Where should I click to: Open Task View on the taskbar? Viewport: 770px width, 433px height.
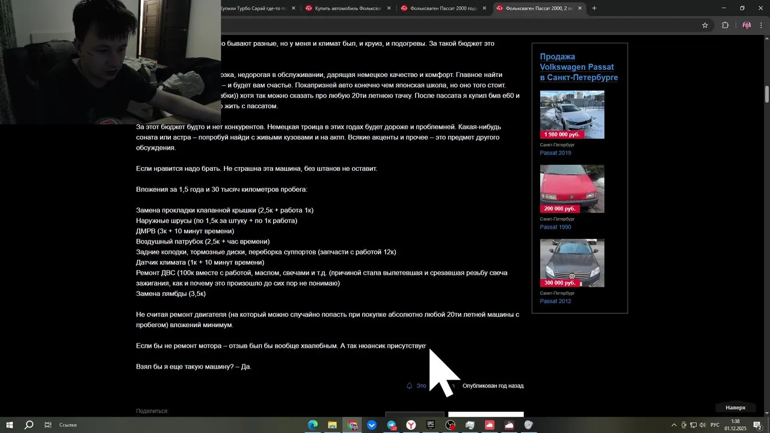48,425
